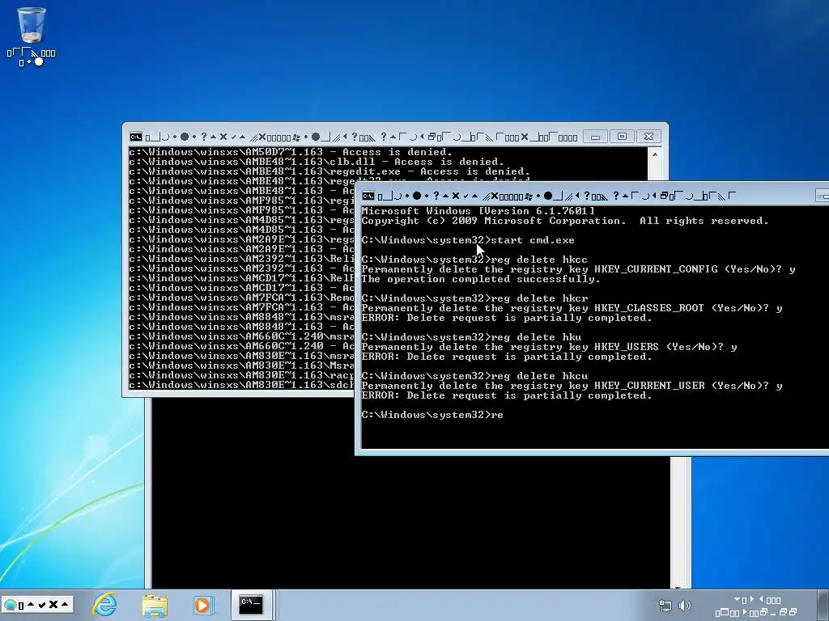The image size is (829, 621).
Task: Click the HKEY_CURRENT_USER confirmation line
Action: coord(572,386)
